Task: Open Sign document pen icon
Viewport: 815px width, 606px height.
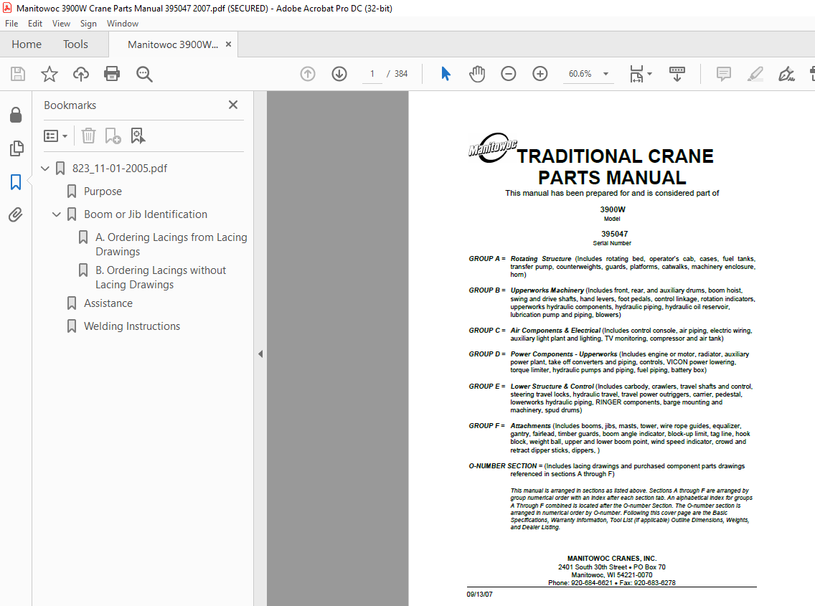Action: (786, 74)
